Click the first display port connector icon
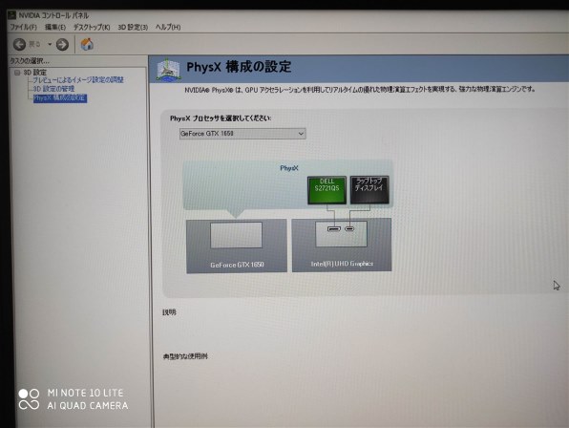The width and height of the screenshot is (569, 428). [334, 229]
